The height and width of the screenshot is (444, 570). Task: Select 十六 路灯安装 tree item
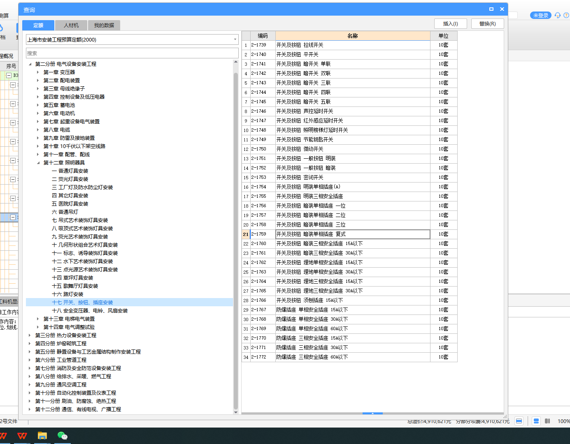(x=67, y=294)
